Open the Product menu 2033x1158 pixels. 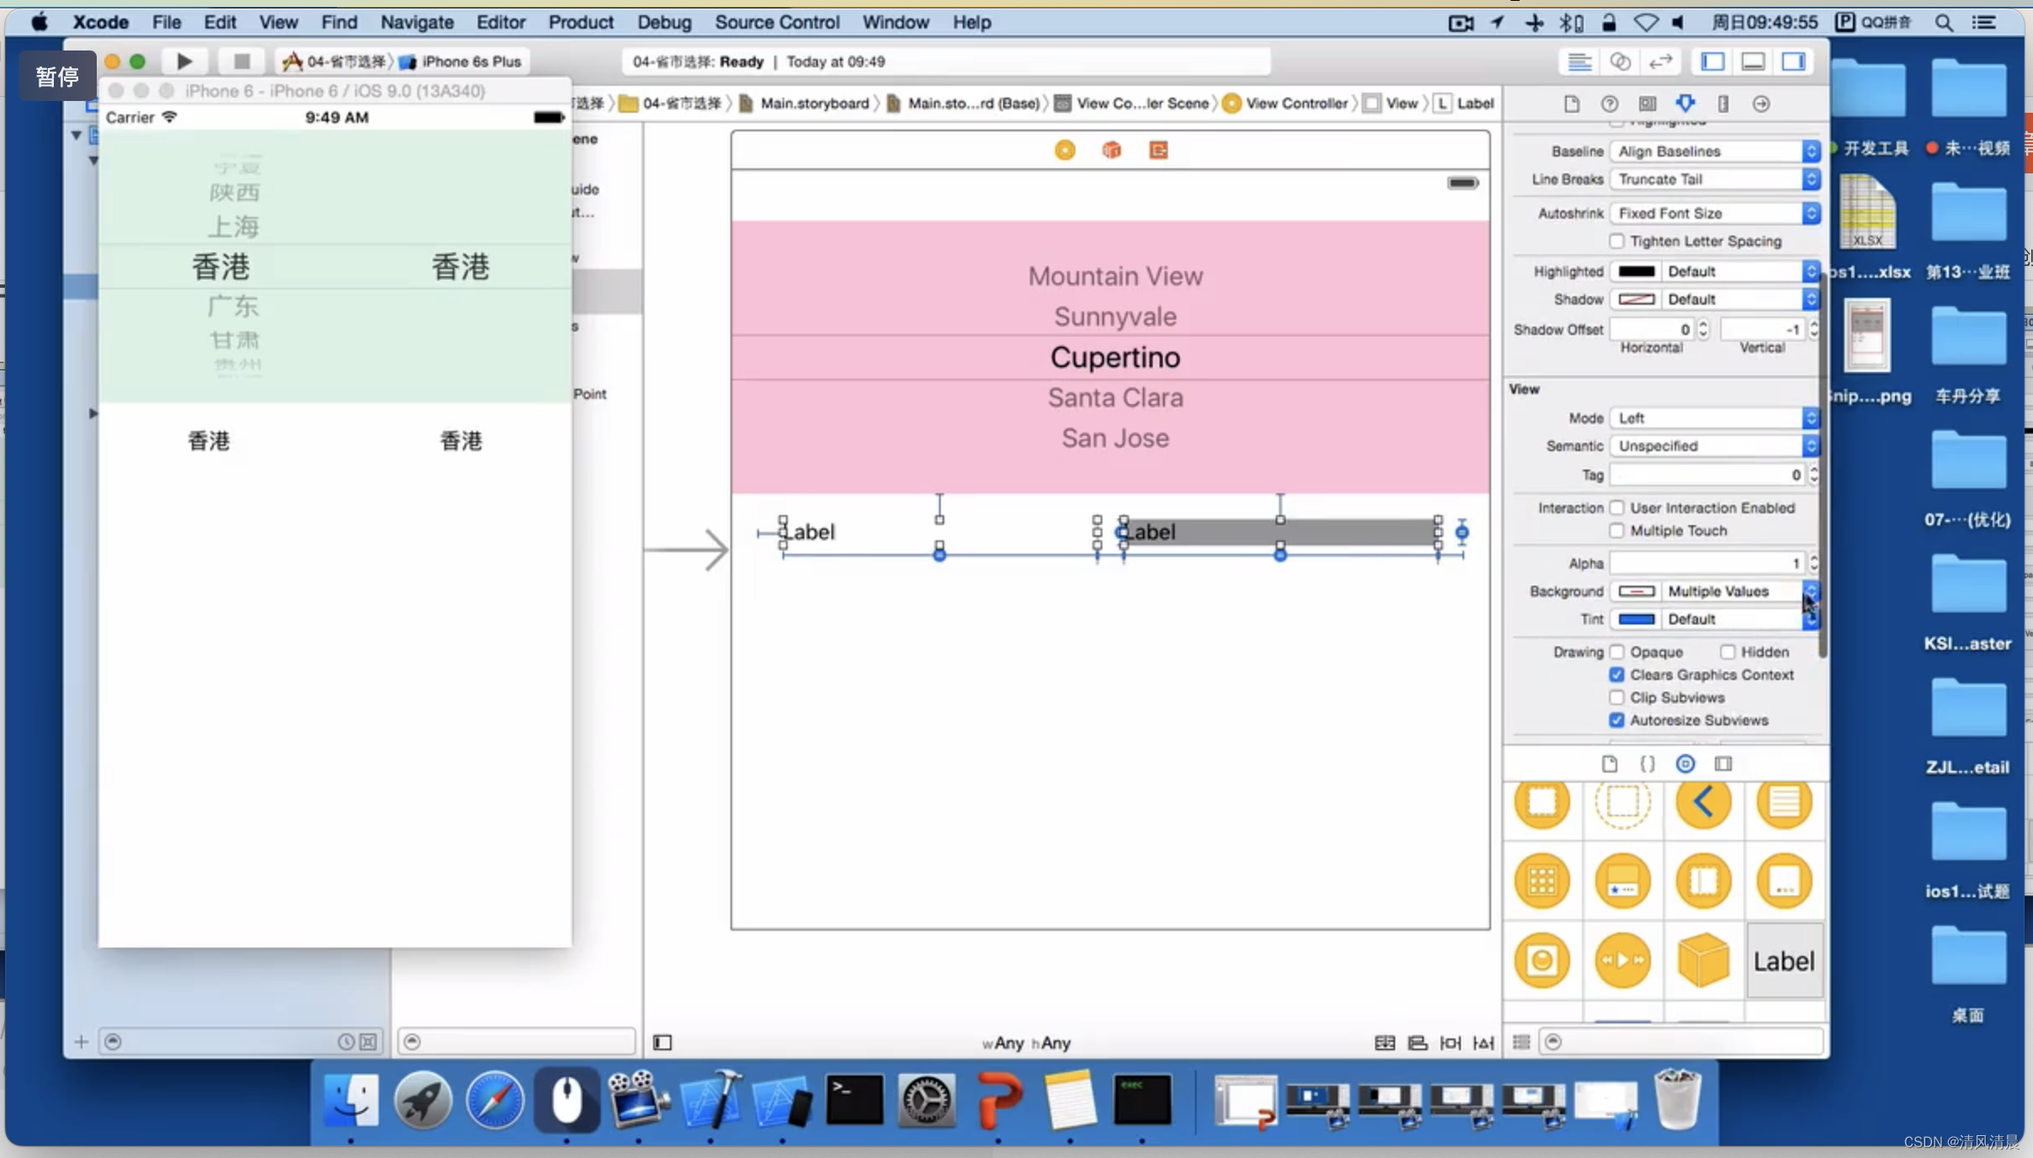(581, 22)
